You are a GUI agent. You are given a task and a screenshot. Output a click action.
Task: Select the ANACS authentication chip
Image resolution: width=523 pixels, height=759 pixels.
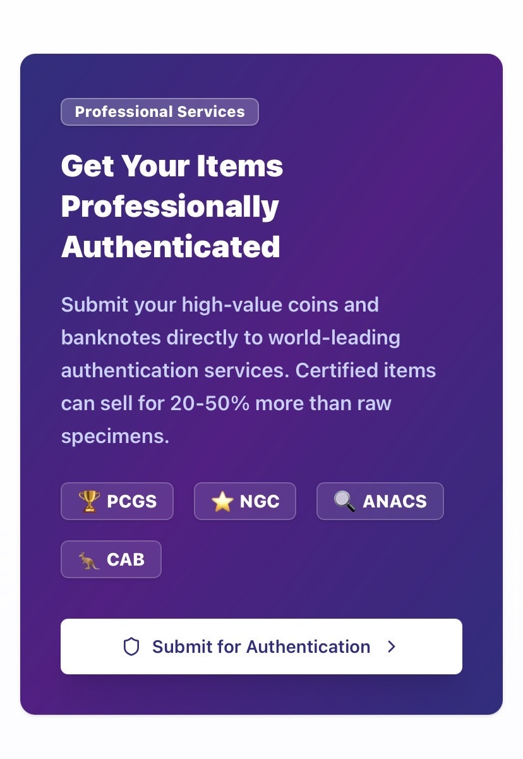click(380, 501)
